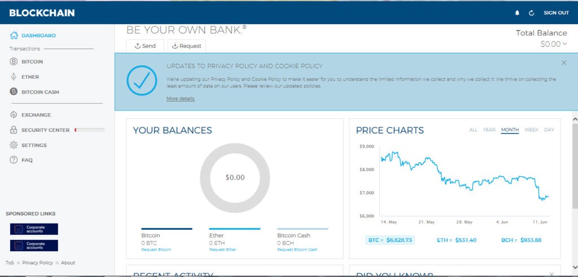The width and height of the screenshot is (578, 277).
Task: Select the Bitcoin icon in sidebar
Action: click(14, 61)
